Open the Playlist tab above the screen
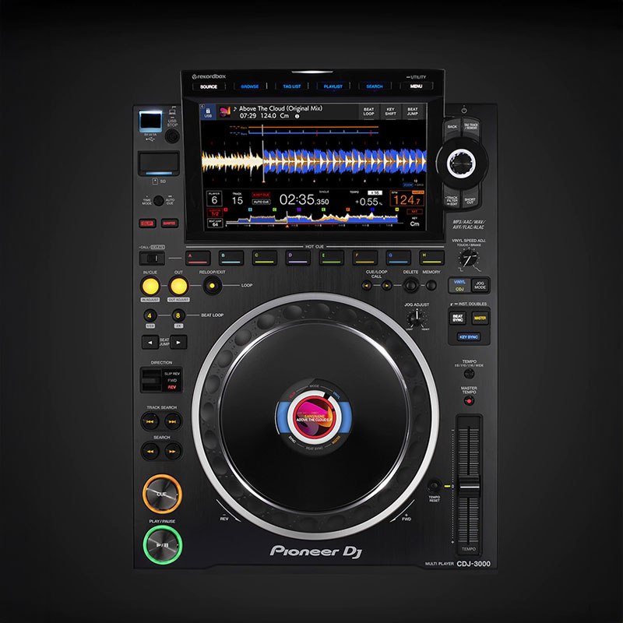This screenshot has height=623, width=623. [333, 86]
